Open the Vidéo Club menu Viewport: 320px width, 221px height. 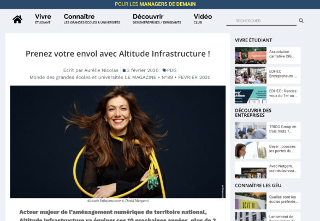tap(203, 19)
